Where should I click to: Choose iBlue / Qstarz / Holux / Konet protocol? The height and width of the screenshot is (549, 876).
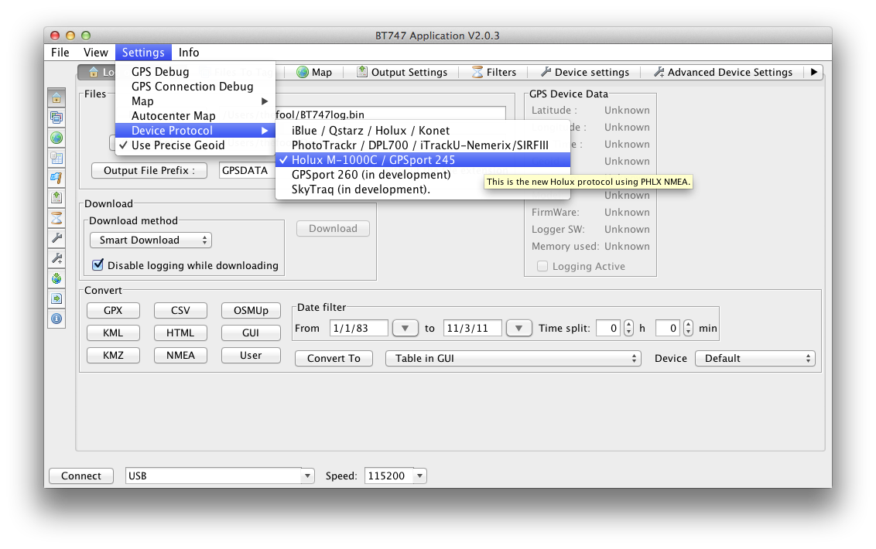point(423,131)
